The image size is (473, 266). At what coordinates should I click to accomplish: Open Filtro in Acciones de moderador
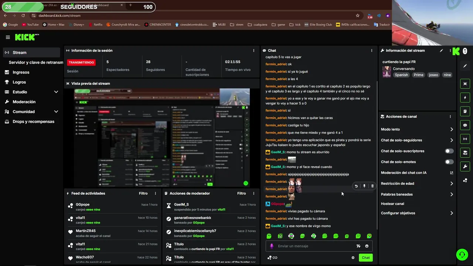point(242,193)
